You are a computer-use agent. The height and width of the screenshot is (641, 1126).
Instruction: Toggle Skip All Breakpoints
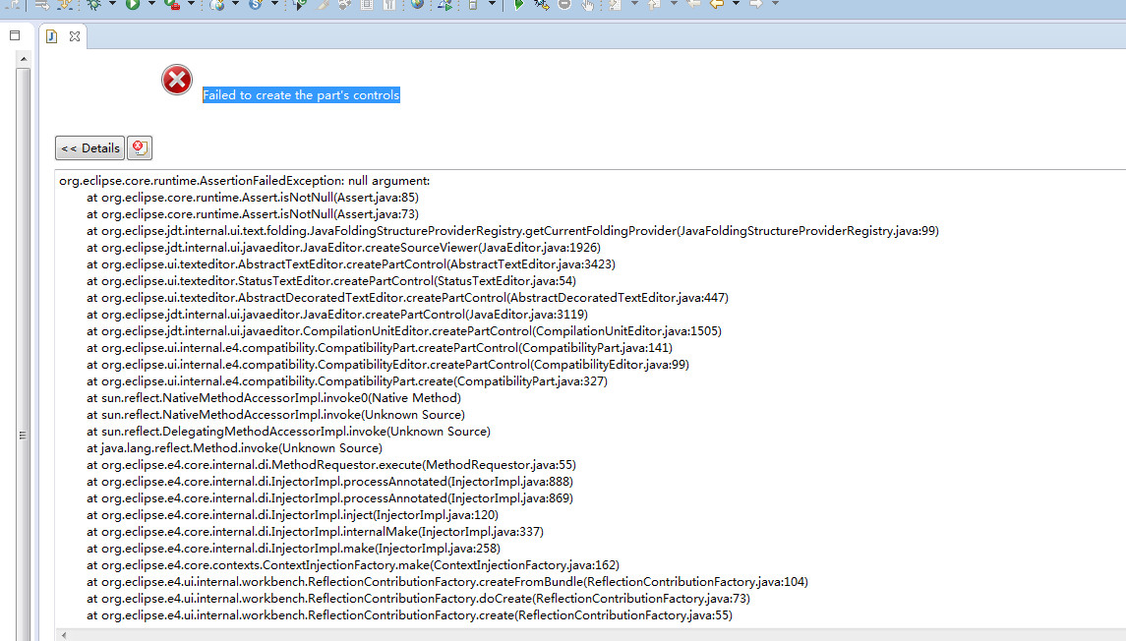click(565, 8)
